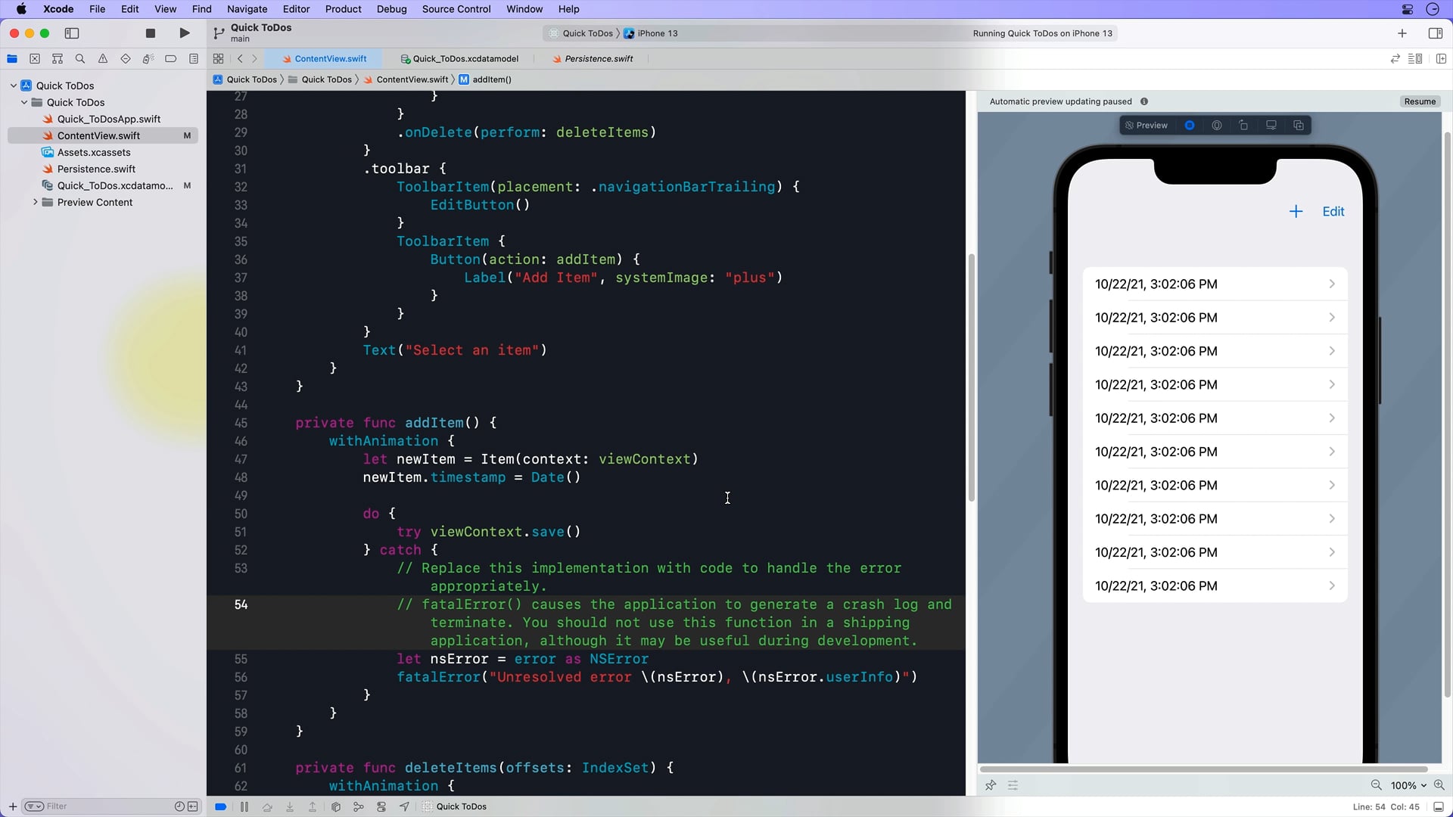Switch to the Persistence.swift tab
The width and height of the screenshot is (1453, 817).
[593, 59]
